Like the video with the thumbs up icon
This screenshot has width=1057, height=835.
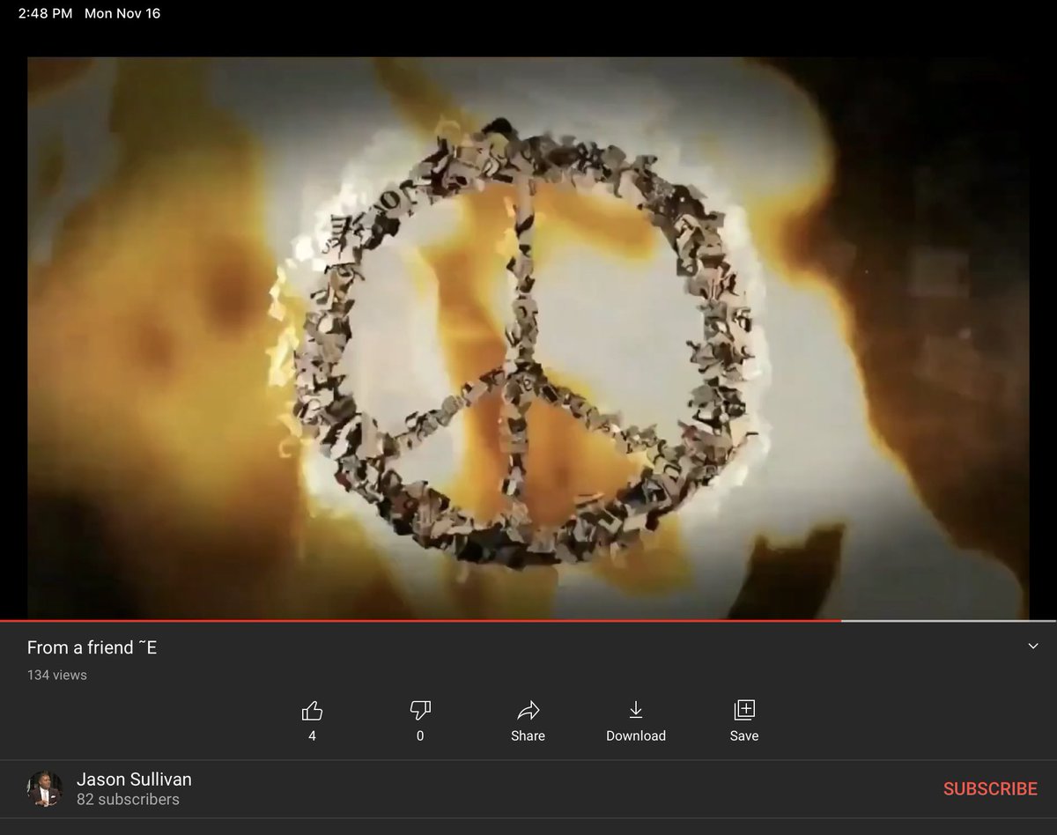click(x=312, y=709)
